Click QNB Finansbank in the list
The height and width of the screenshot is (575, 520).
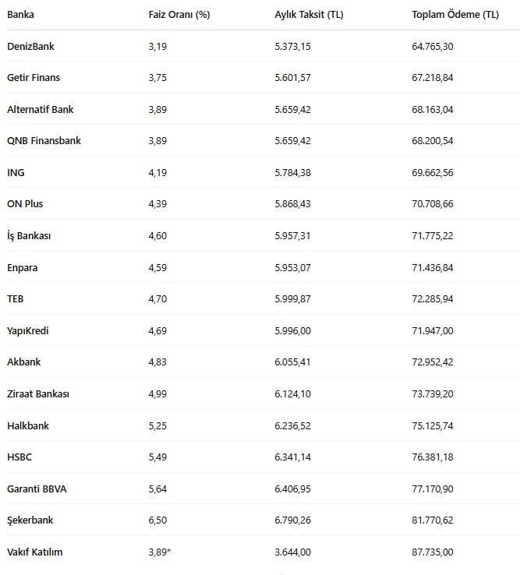[x=44, y=141]
